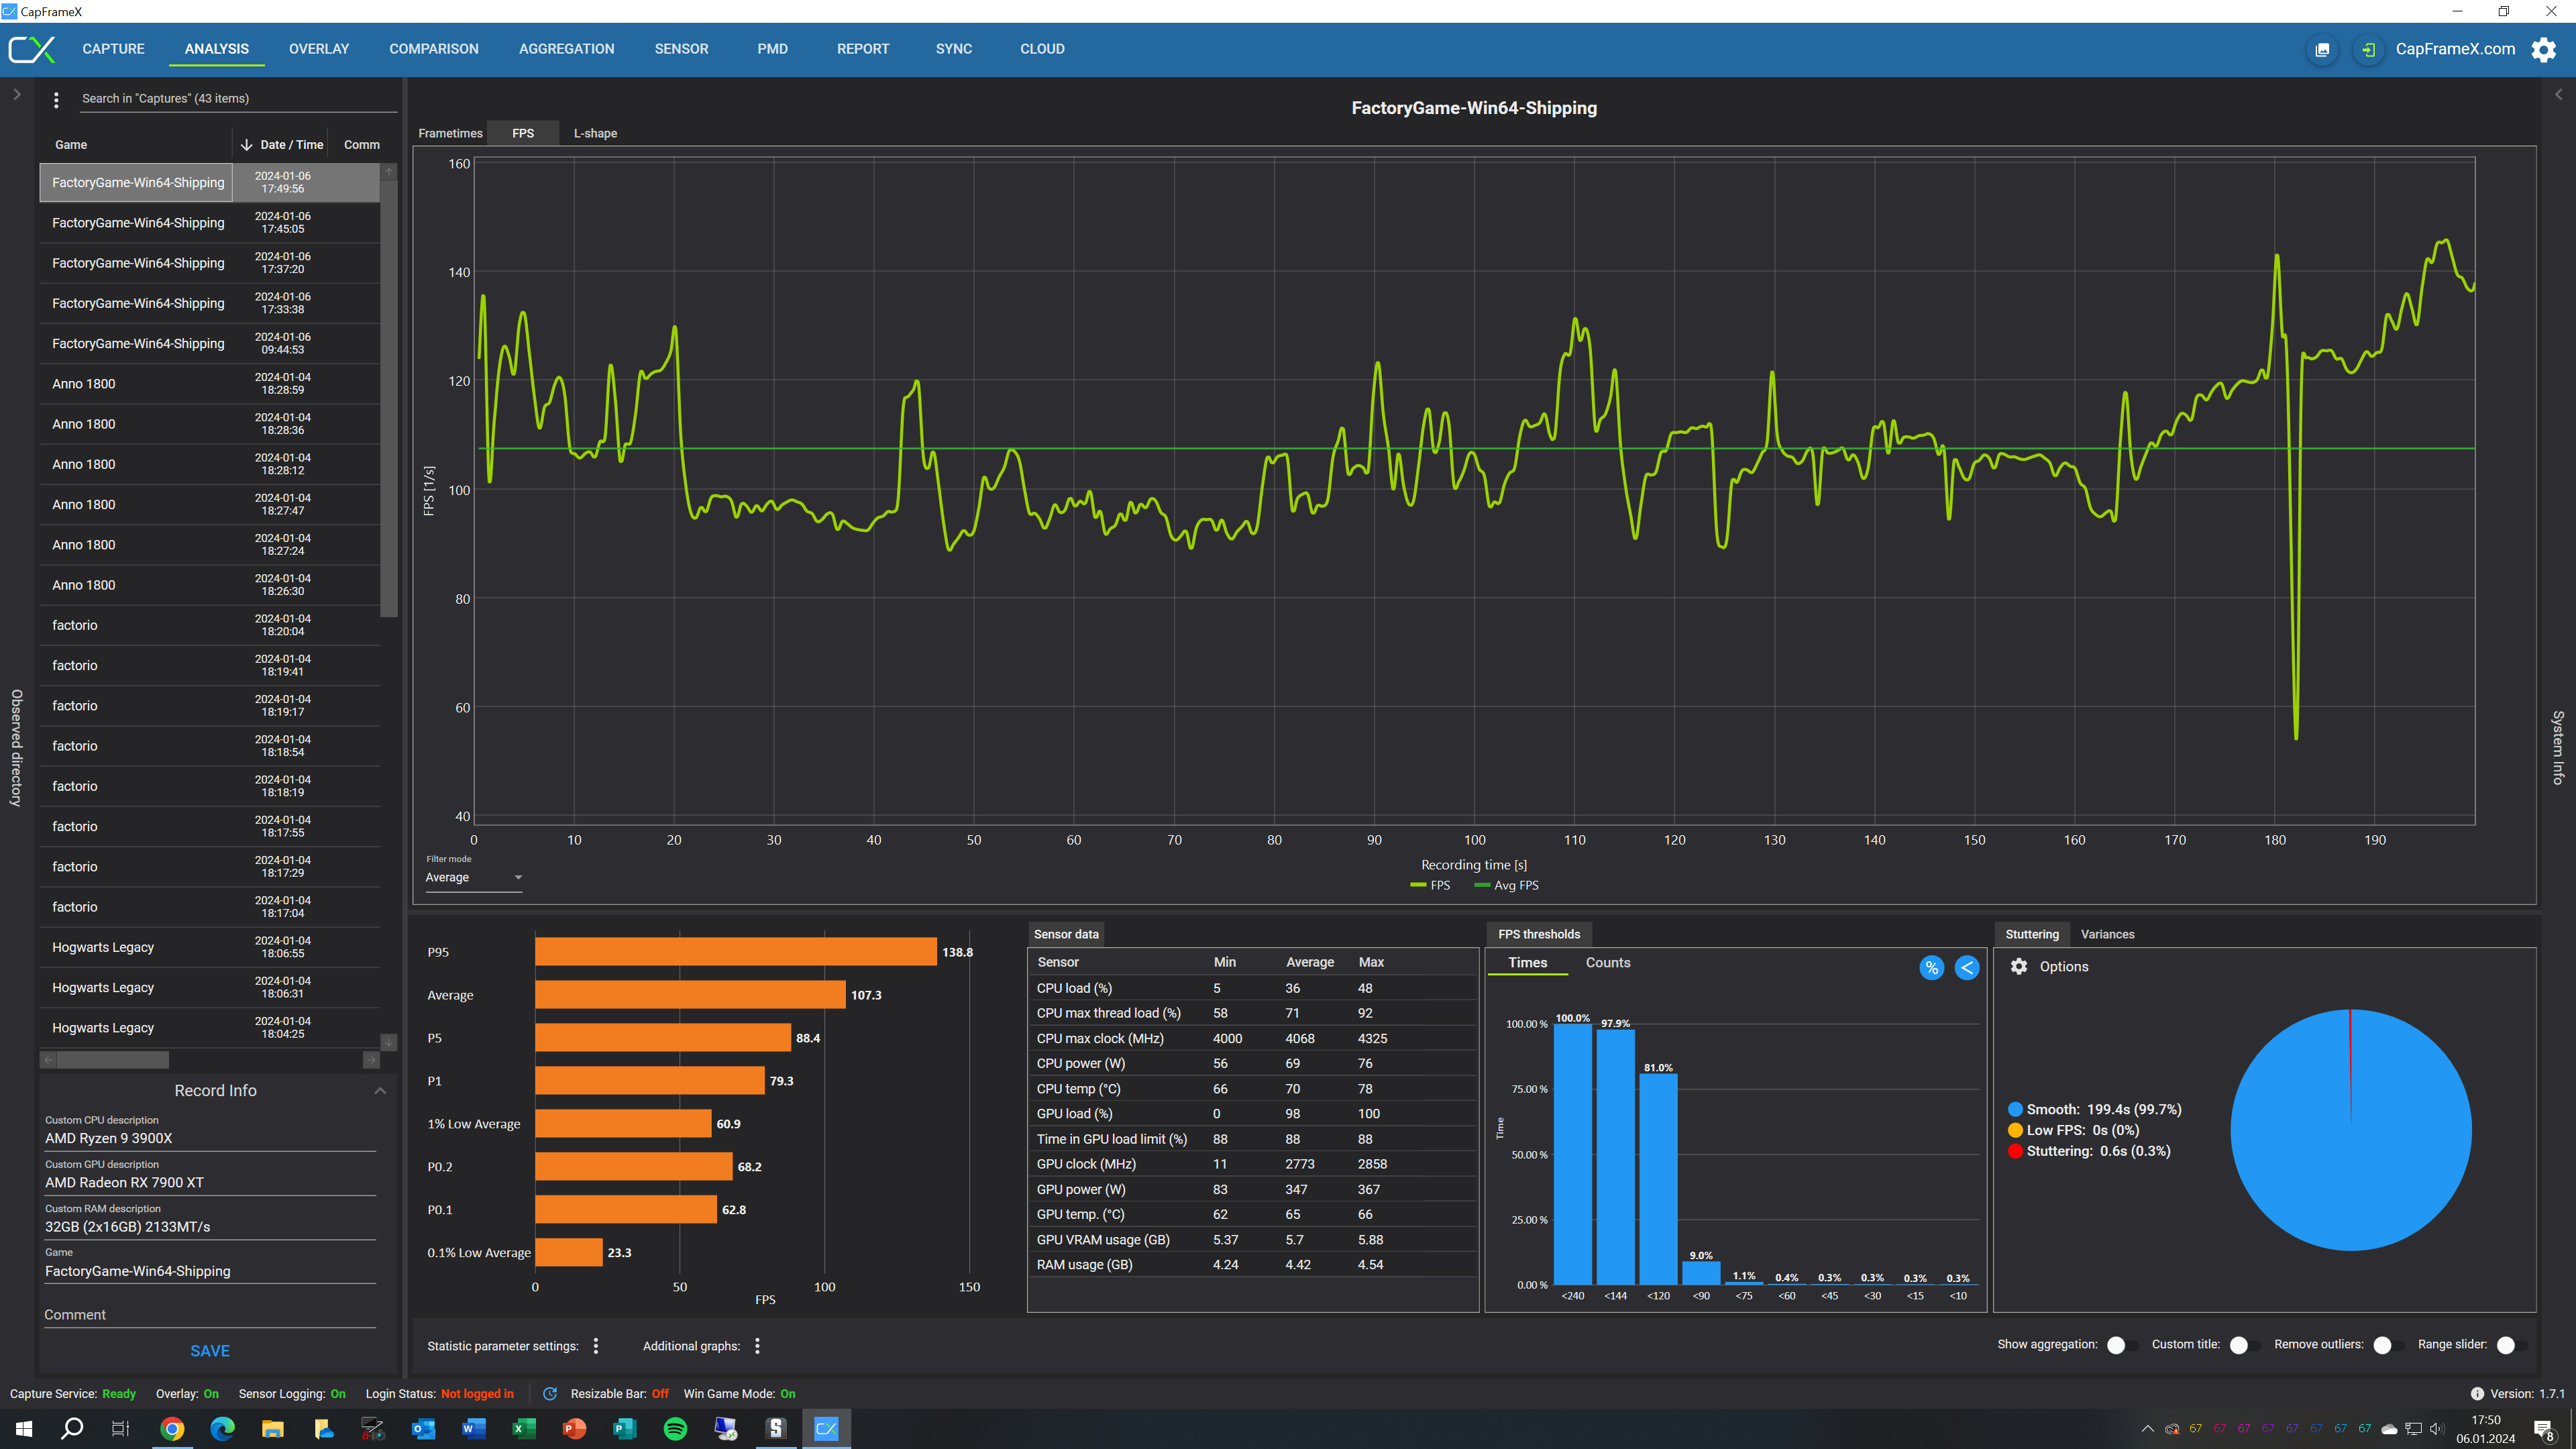This screenshot has width=2576, height=1449.
Task: Click the percent toggle in FPS thresholds
Action: click(x=1931, y=967)
